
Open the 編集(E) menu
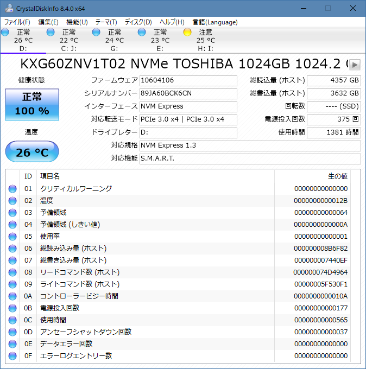[x=48, y=22]
